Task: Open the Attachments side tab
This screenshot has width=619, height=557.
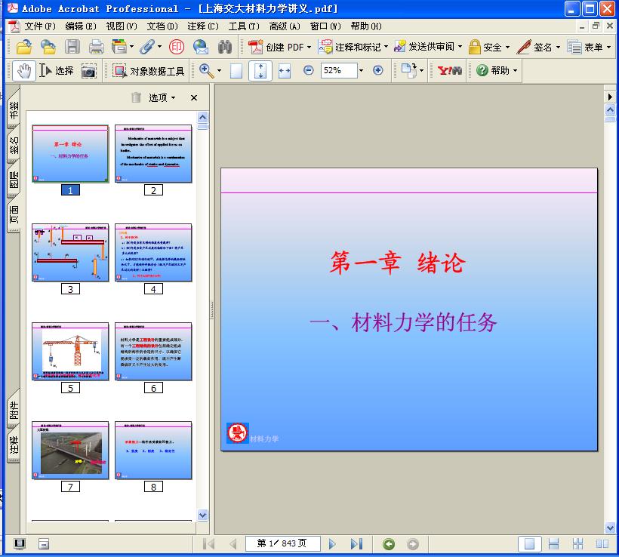Action: (x=14, y=410)
